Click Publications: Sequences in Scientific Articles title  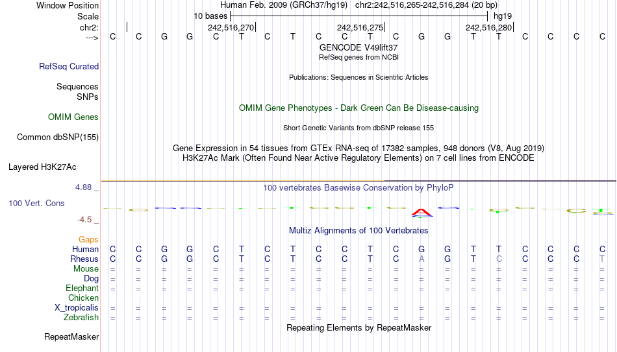tap(359, 77)
